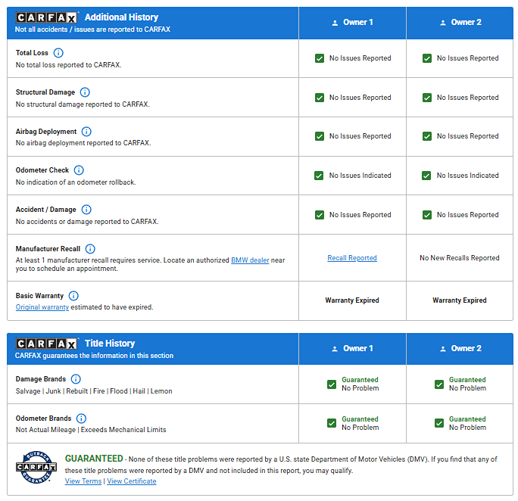
Task: Open the View Certificate link
Action: [x=132, y=481]
